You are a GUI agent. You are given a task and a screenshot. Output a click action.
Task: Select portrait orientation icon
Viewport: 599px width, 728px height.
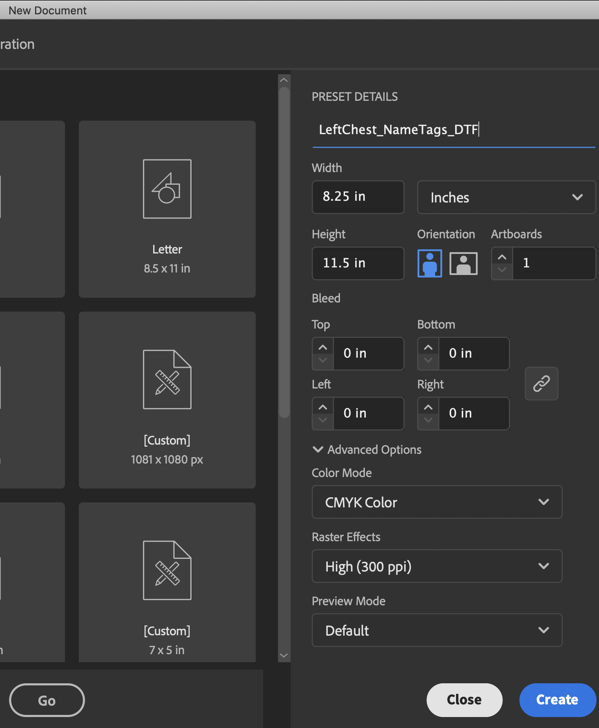click(x=429, y=263)
